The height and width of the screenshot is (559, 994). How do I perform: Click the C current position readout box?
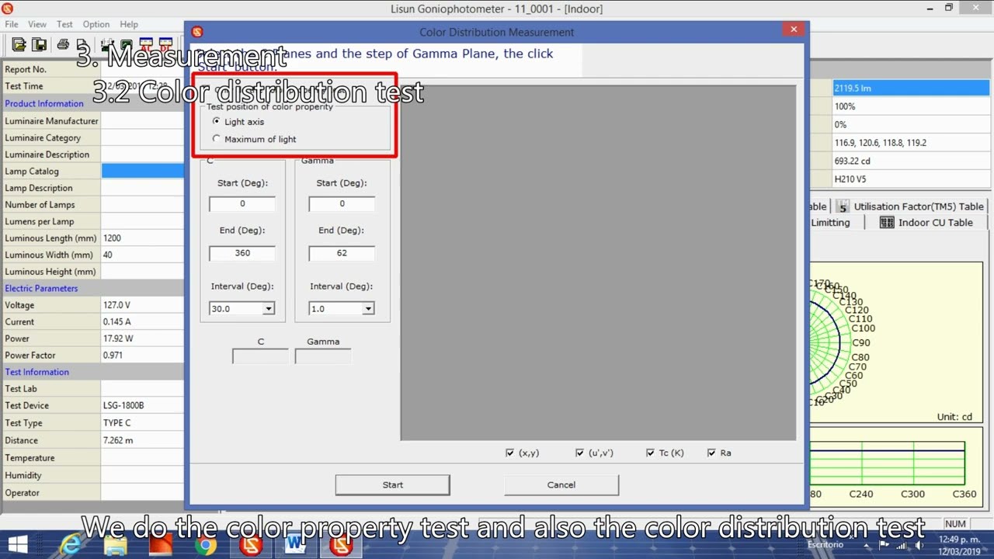pyautogui.click(x=260, y=356)
